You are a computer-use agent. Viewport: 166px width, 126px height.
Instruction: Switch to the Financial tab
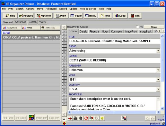94,32
